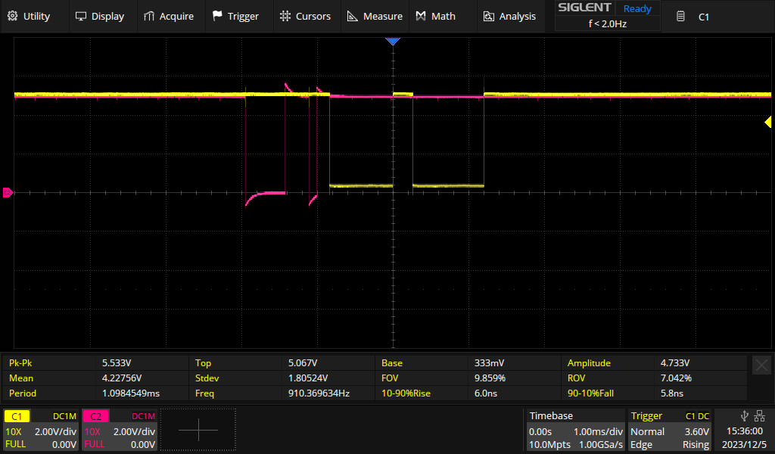Viewport: 775px width, 454px height.
Task: Open the Analysis menu
Action: (509, 16)
